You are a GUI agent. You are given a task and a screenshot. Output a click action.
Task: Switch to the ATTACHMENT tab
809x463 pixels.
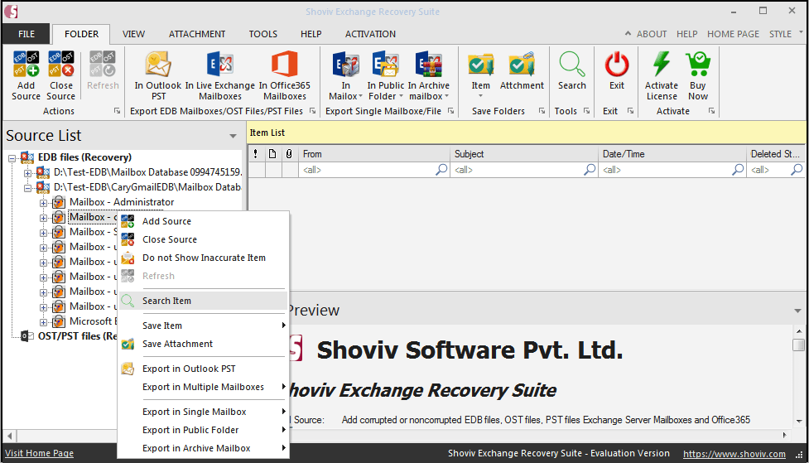click(197, 34)
